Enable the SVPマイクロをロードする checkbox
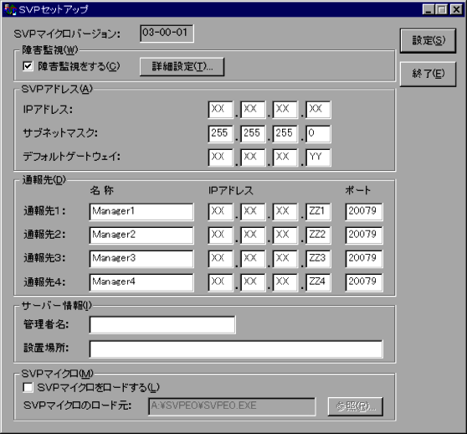The width and height of the screenshot is (467, 434). [28, 387]
